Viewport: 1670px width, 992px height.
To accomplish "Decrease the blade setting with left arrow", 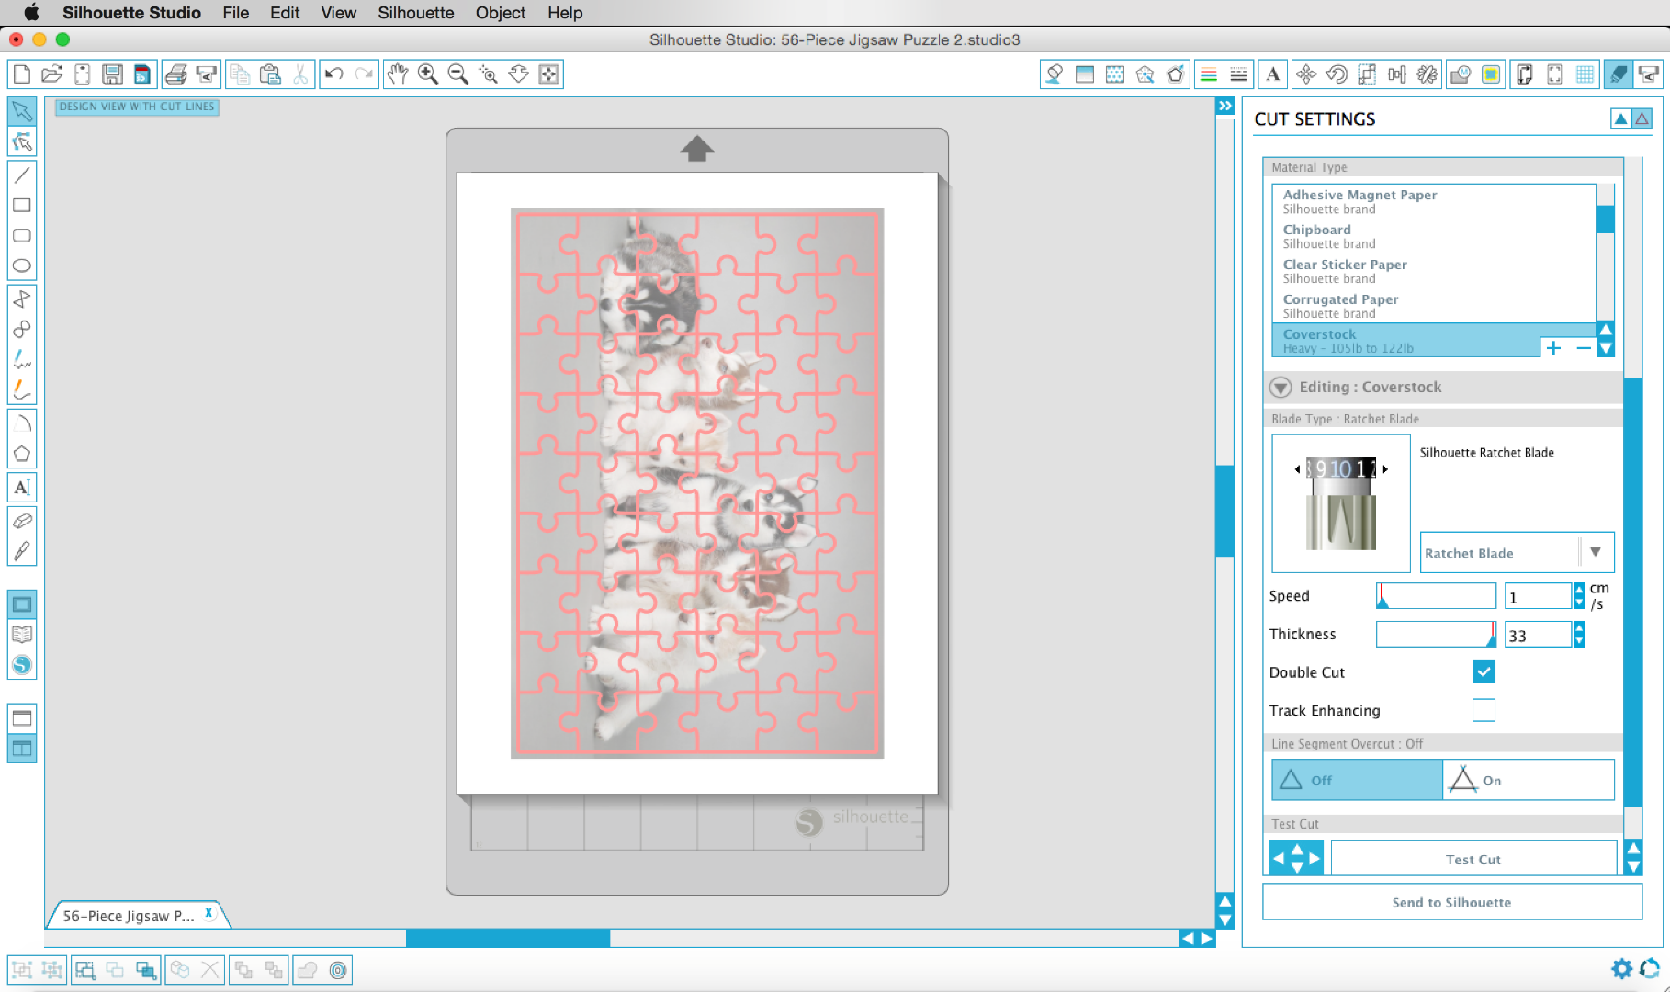I will coord(1297,469).
